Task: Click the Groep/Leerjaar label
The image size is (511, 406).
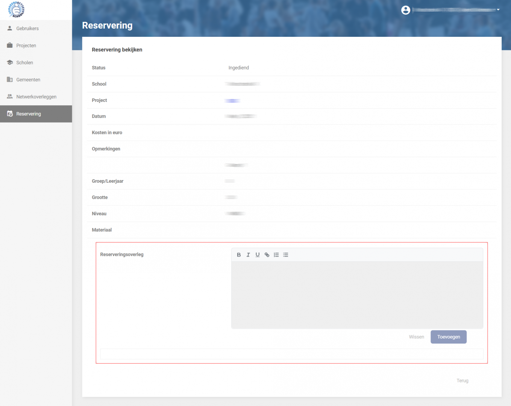Action: pos(108,181)
